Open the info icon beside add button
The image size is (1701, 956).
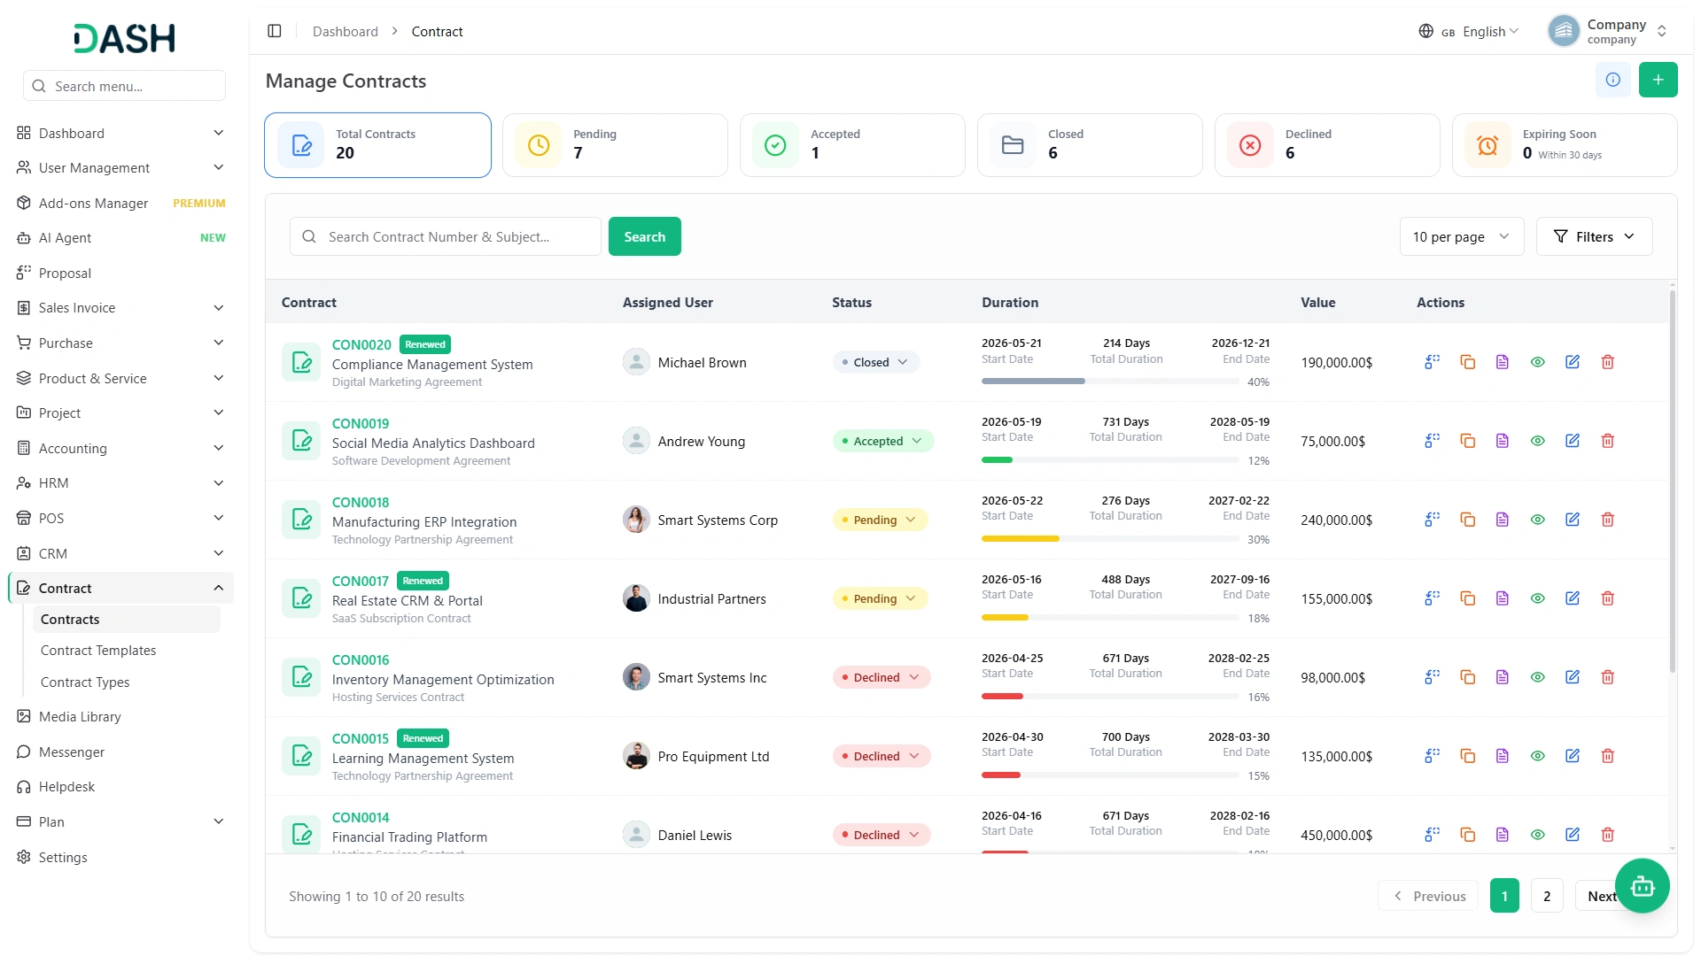click(x=1612, y=80)
